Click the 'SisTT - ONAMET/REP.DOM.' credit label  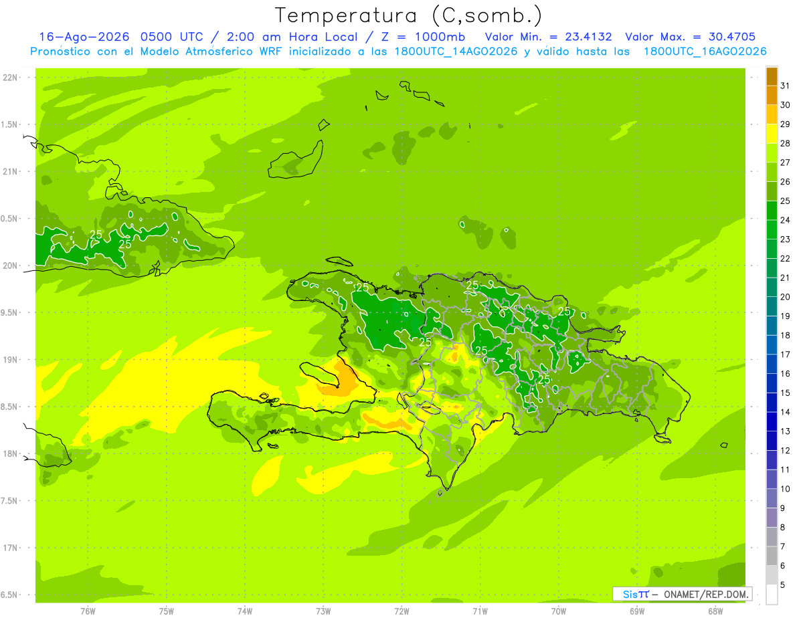pos(682,594)
